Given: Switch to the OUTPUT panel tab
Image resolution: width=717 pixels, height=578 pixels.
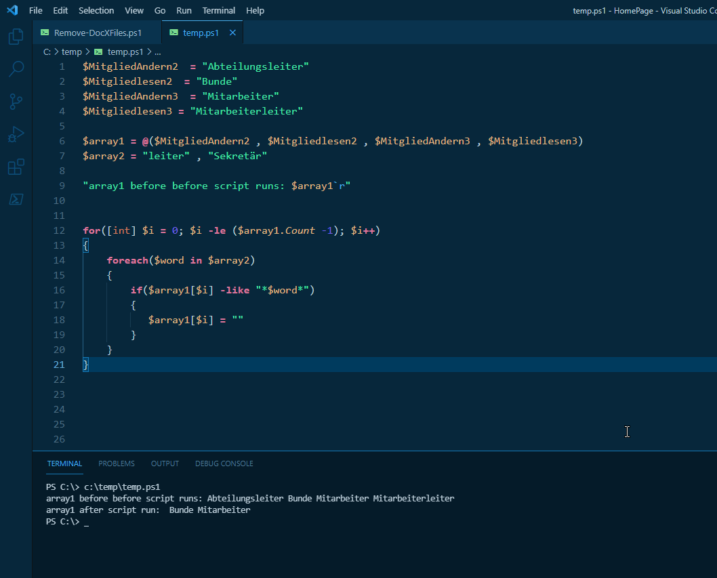Looking at the screenshot, I should coord(165,463).
